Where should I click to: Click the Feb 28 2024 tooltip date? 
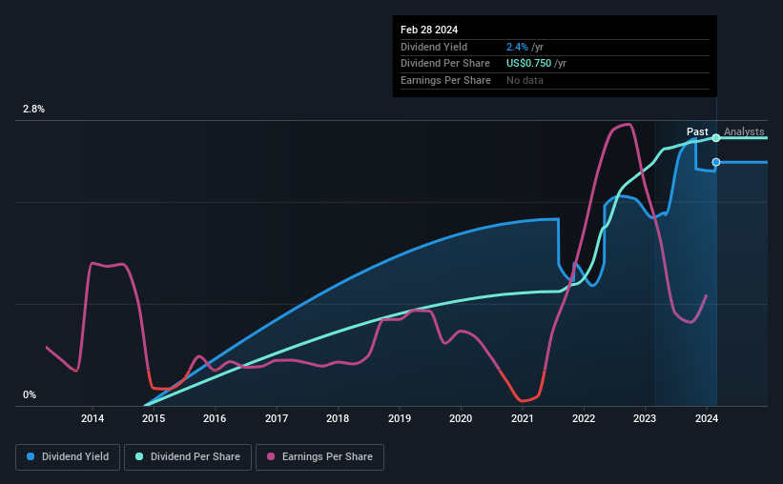429,30
